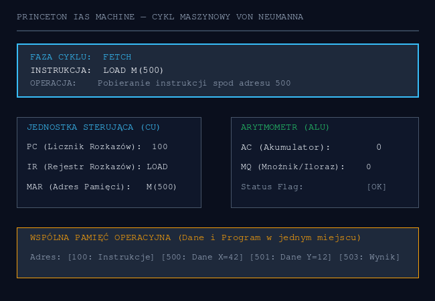The width and height of the screenshot is (435, 301).
Task: Click the PC value 100
Action: (160, 146)
